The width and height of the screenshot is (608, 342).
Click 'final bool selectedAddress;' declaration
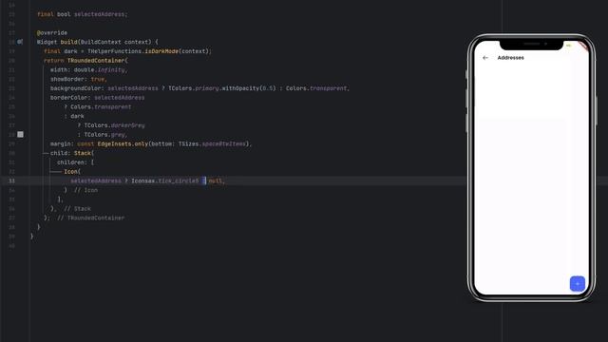(x=83, y=14)
